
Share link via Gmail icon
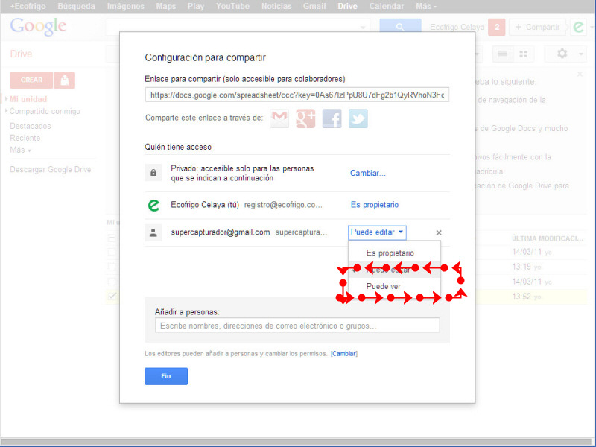[x=279, y=118]
